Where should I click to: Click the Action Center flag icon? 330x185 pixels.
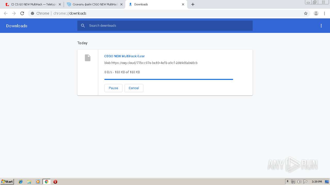(306, 182)
